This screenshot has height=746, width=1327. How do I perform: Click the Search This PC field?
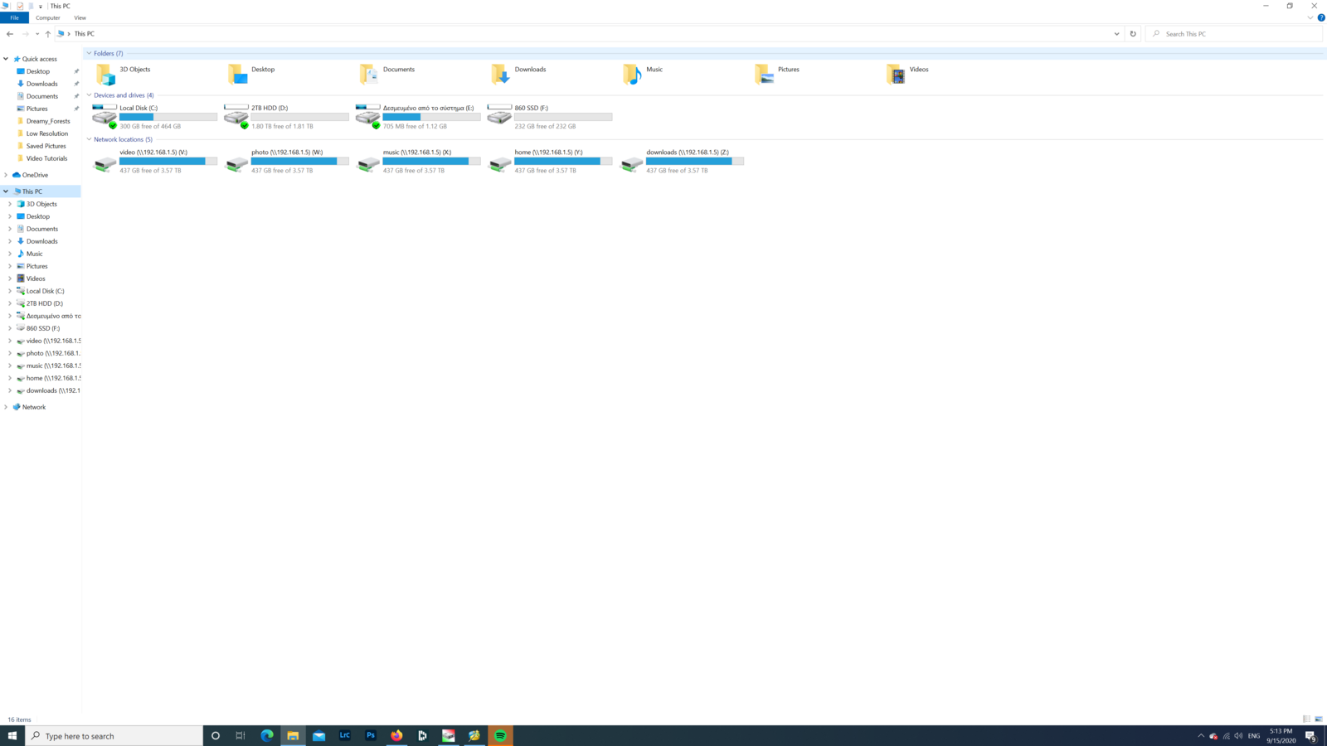pyautogui.click(x=1234, y=34)
